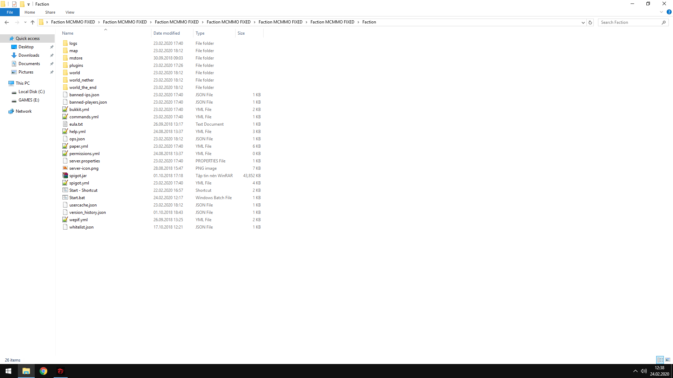673x378 pixels.
Task: Open the Quick Access Toolbar properties checkmark
Action: [14, 4]
